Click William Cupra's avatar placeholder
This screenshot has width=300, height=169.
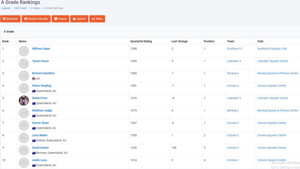tap(24, 51)
